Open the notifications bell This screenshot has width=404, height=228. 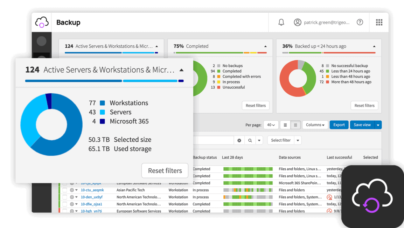click(x=281, y=22)
